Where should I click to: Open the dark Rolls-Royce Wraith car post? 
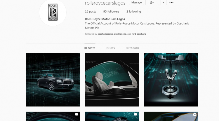point(53,80)
